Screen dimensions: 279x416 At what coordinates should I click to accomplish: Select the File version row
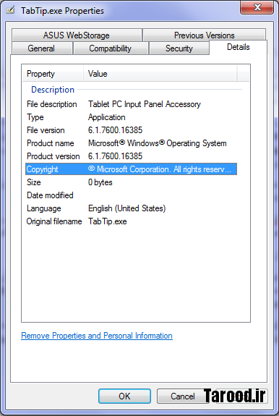pos(131,130)
